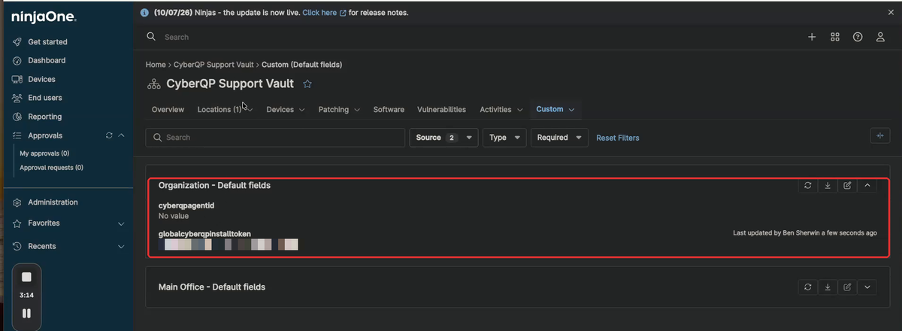Screen dimensions: 902x331
Task: Refresh approvals with the sync icon
Action: pyautogui.click(x=109, y=135)
